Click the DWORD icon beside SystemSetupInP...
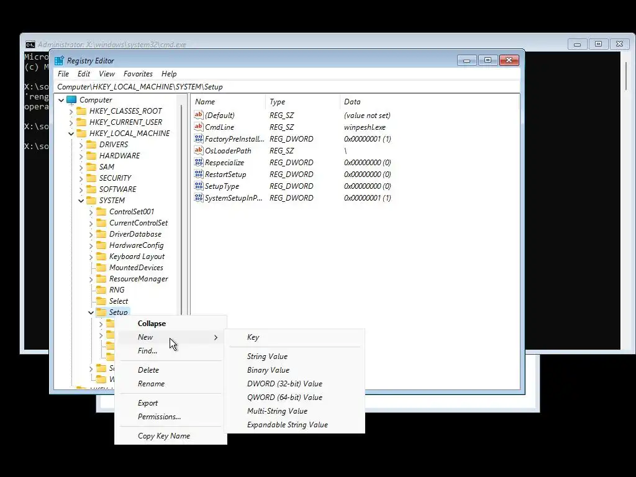 tap(198, 198)
